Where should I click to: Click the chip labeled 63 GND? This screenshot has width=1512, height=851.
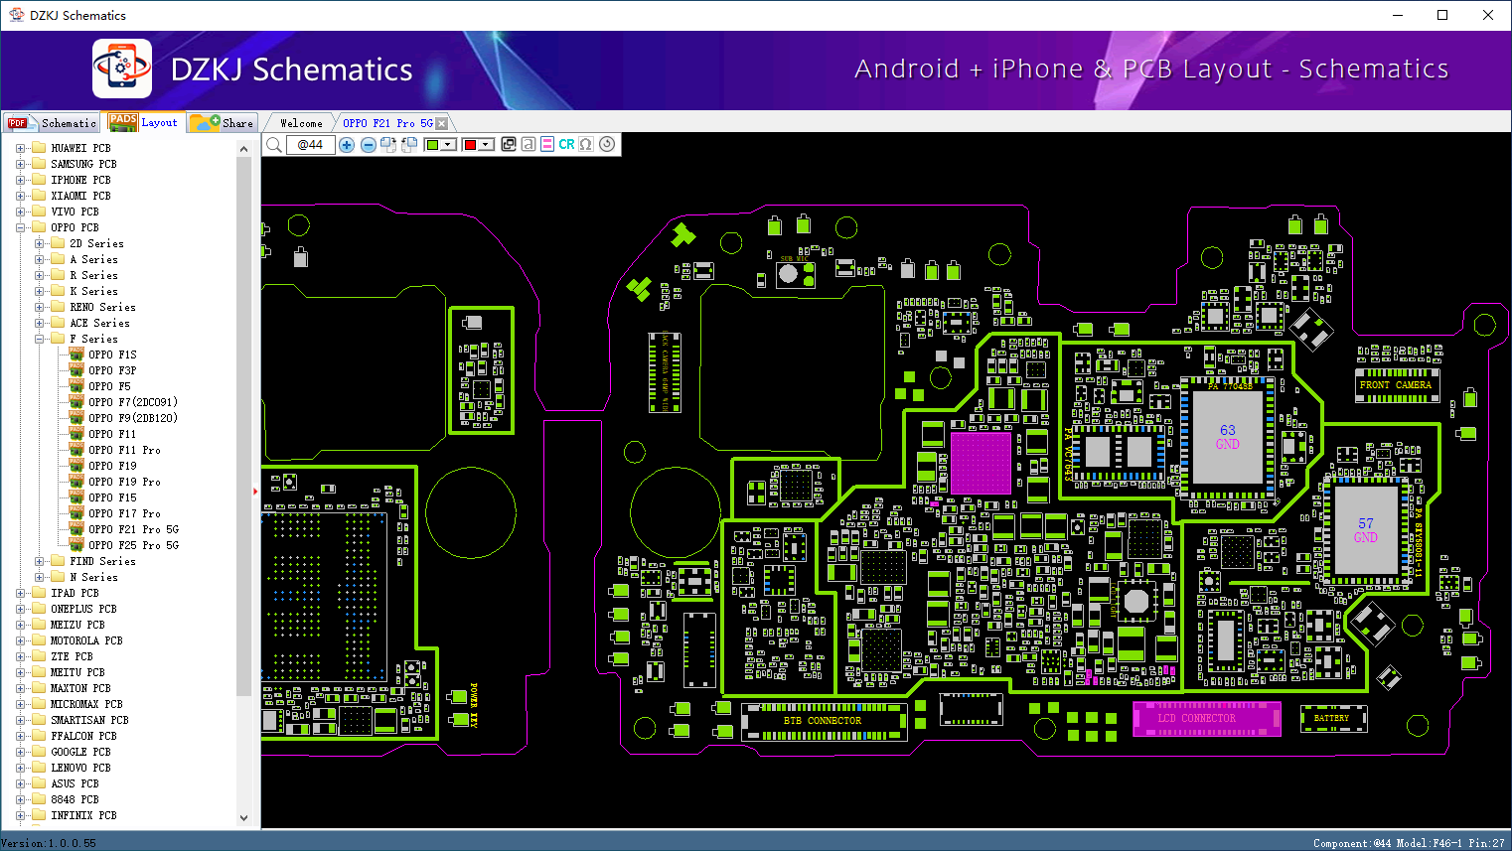(1228, 437)
